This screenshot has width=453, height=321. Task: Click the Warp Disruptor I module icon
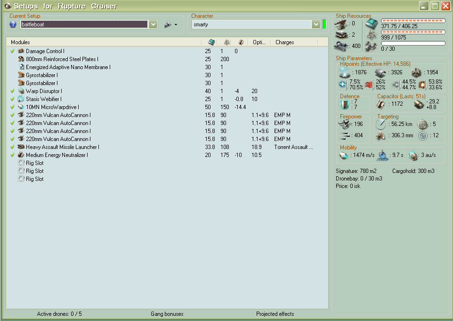(21, 91)
